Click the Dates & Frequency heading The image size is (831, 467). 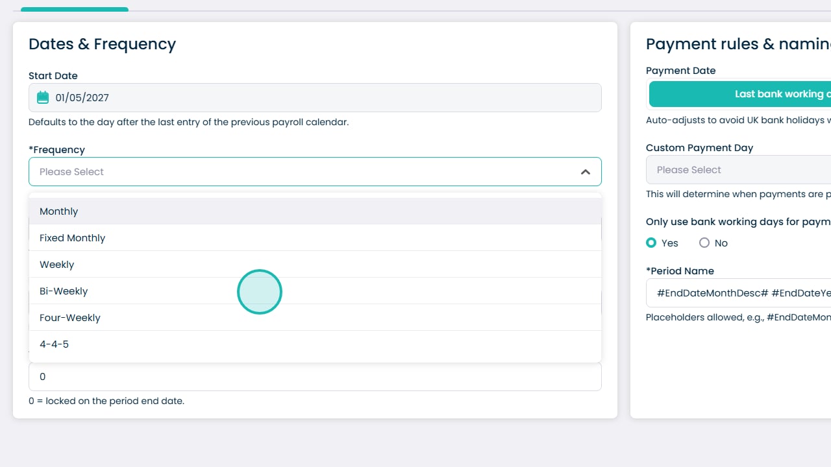[102, 44]
